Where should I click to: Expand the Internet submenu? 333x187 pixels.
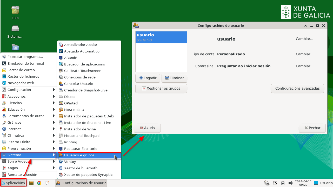tap(14, 129)
